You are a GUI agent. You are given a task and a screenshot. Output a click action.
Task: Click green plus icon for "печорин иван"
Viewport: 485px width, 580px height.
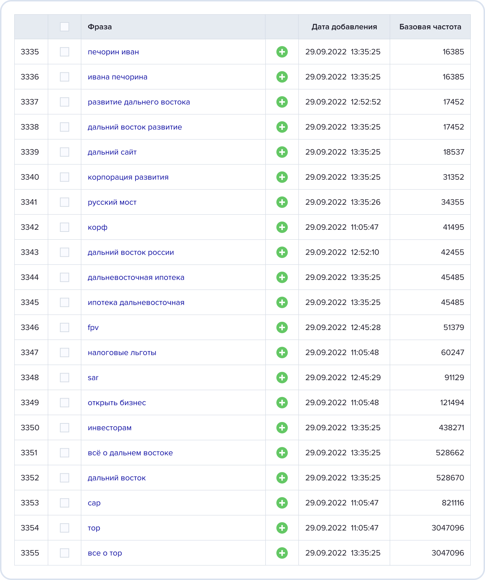pos(282,52)
